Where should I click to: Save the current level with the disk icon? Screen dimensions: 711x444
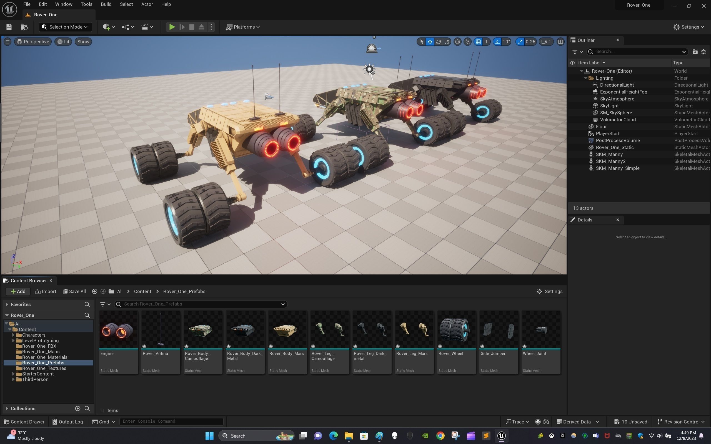point(9,27)
